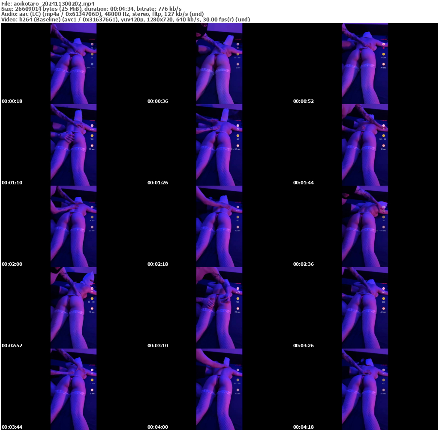Click the 00:03:26 timestamp label

(304, 346)
